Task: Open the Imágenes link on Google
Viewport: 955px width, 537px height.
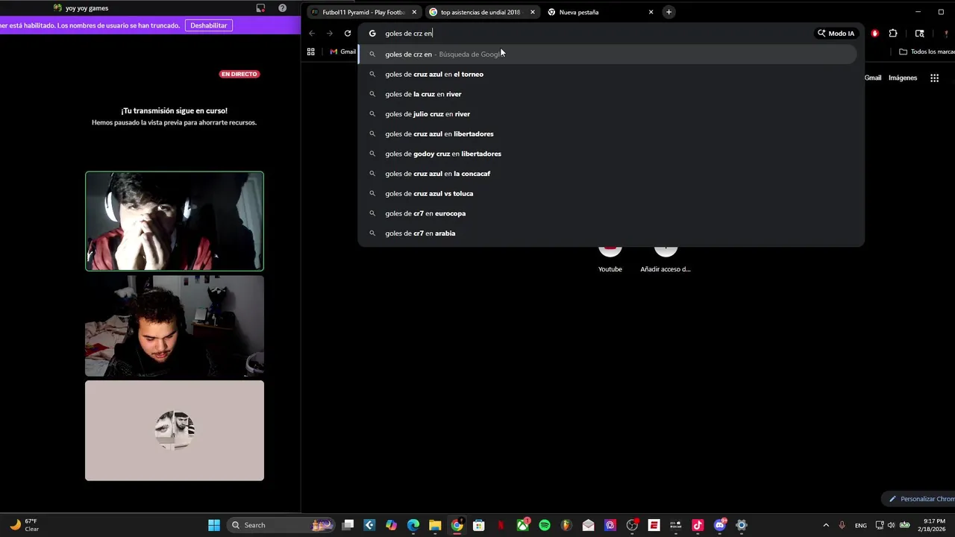Action: click(903, 78)
